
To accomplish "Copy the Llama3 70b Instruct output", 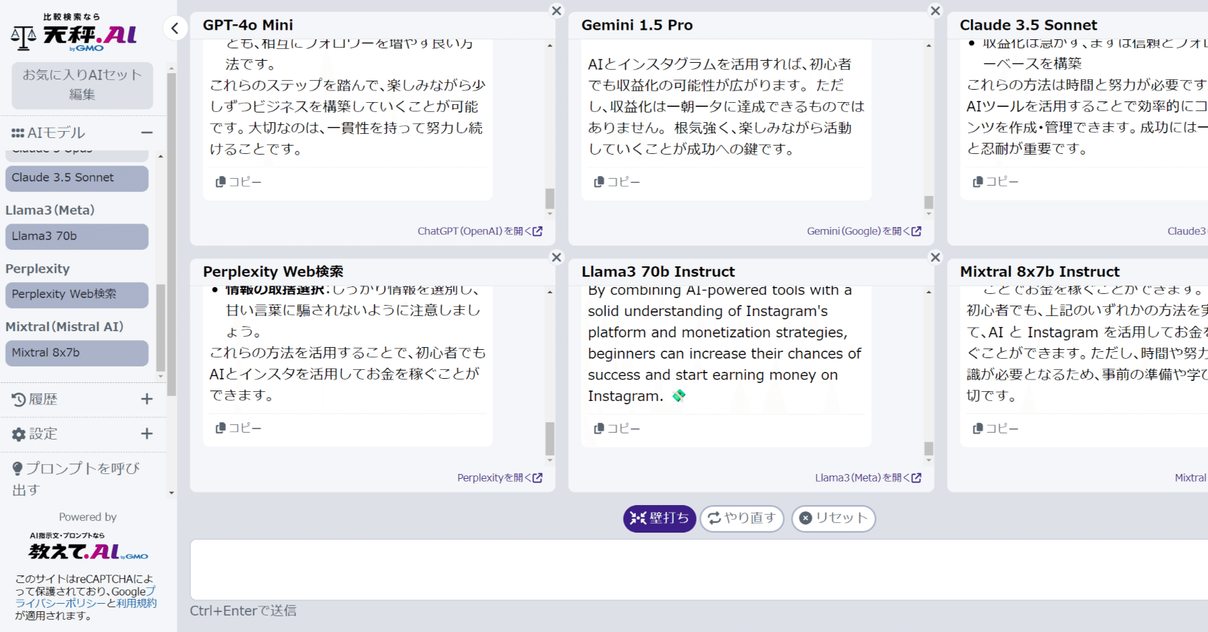I will [616, 428].
